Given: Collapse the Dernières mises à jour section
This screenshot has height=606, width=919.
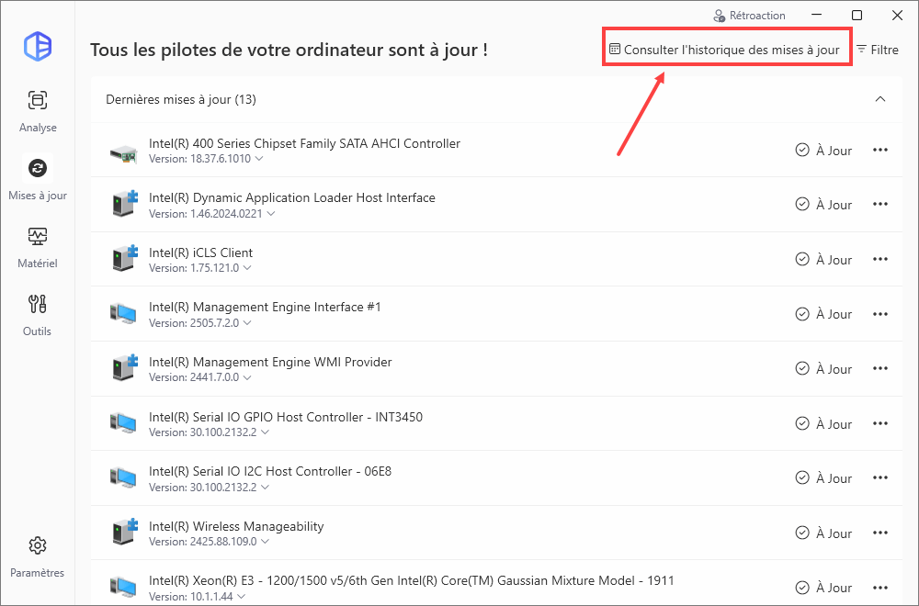Looking at the screenshot, I should [x=880, y=99].
